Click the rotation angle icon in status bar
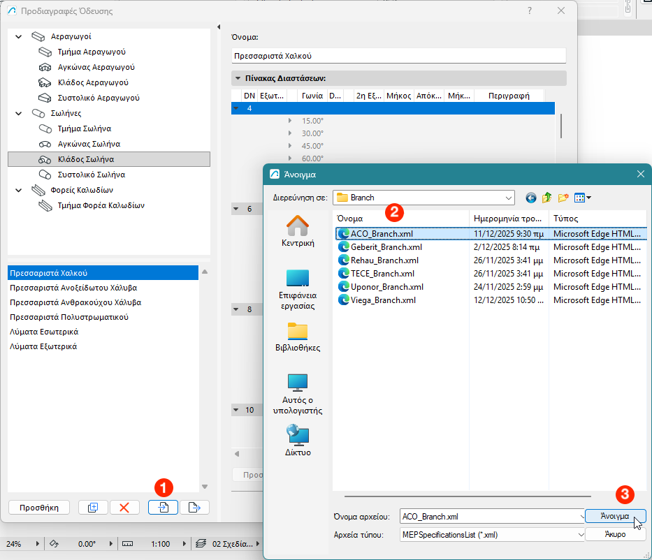652x560 pixels. click(x=54, y=544)
